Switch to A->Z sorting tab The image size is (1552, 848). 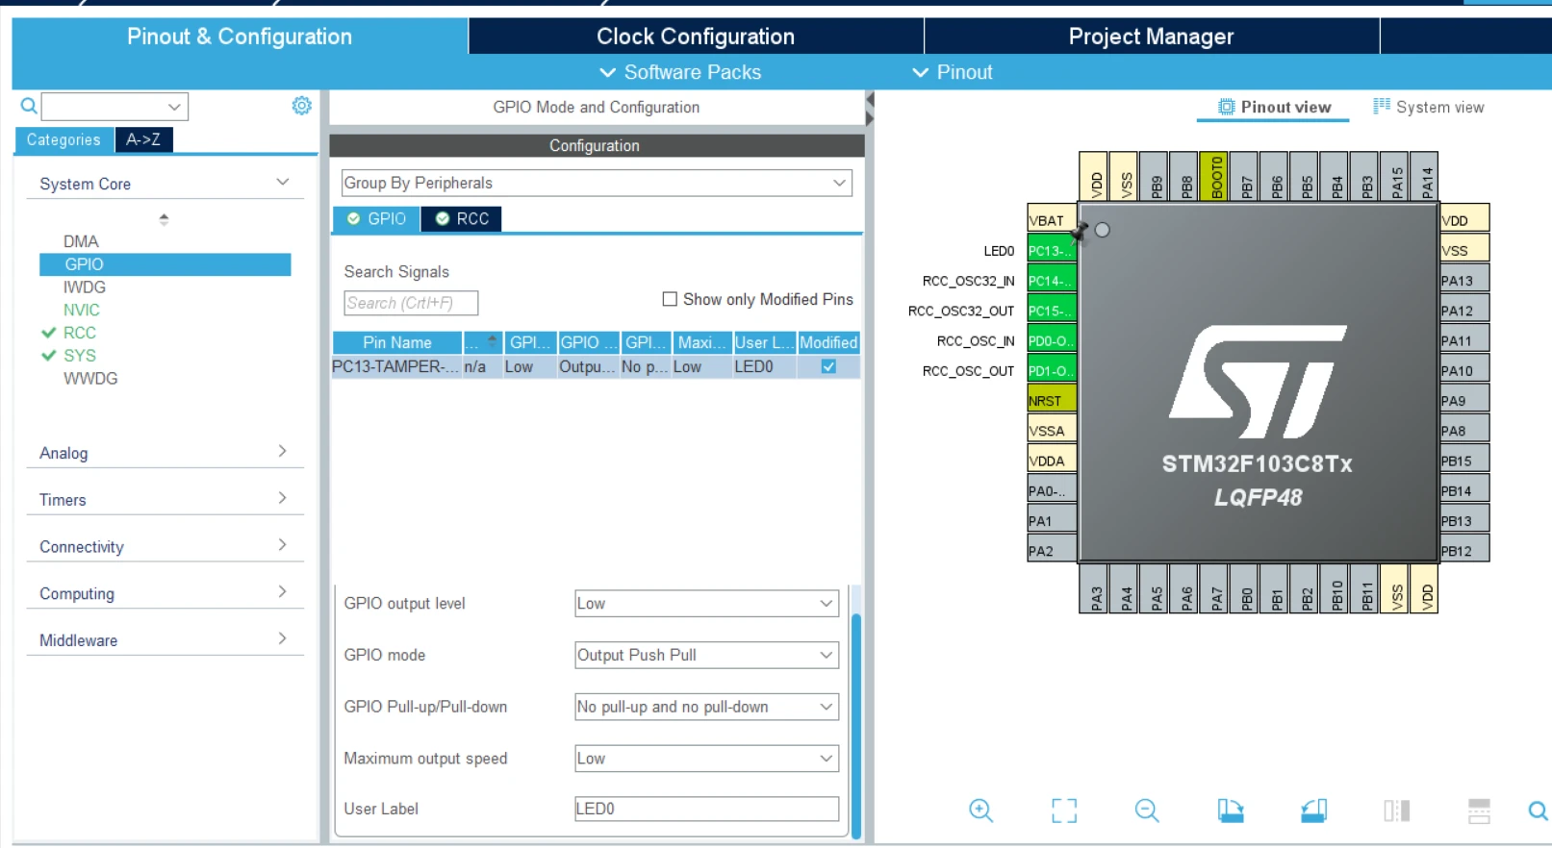143,139
